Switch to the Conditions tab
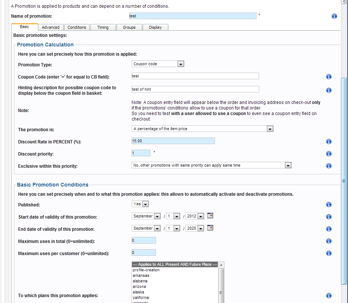 tap(77, 27)
